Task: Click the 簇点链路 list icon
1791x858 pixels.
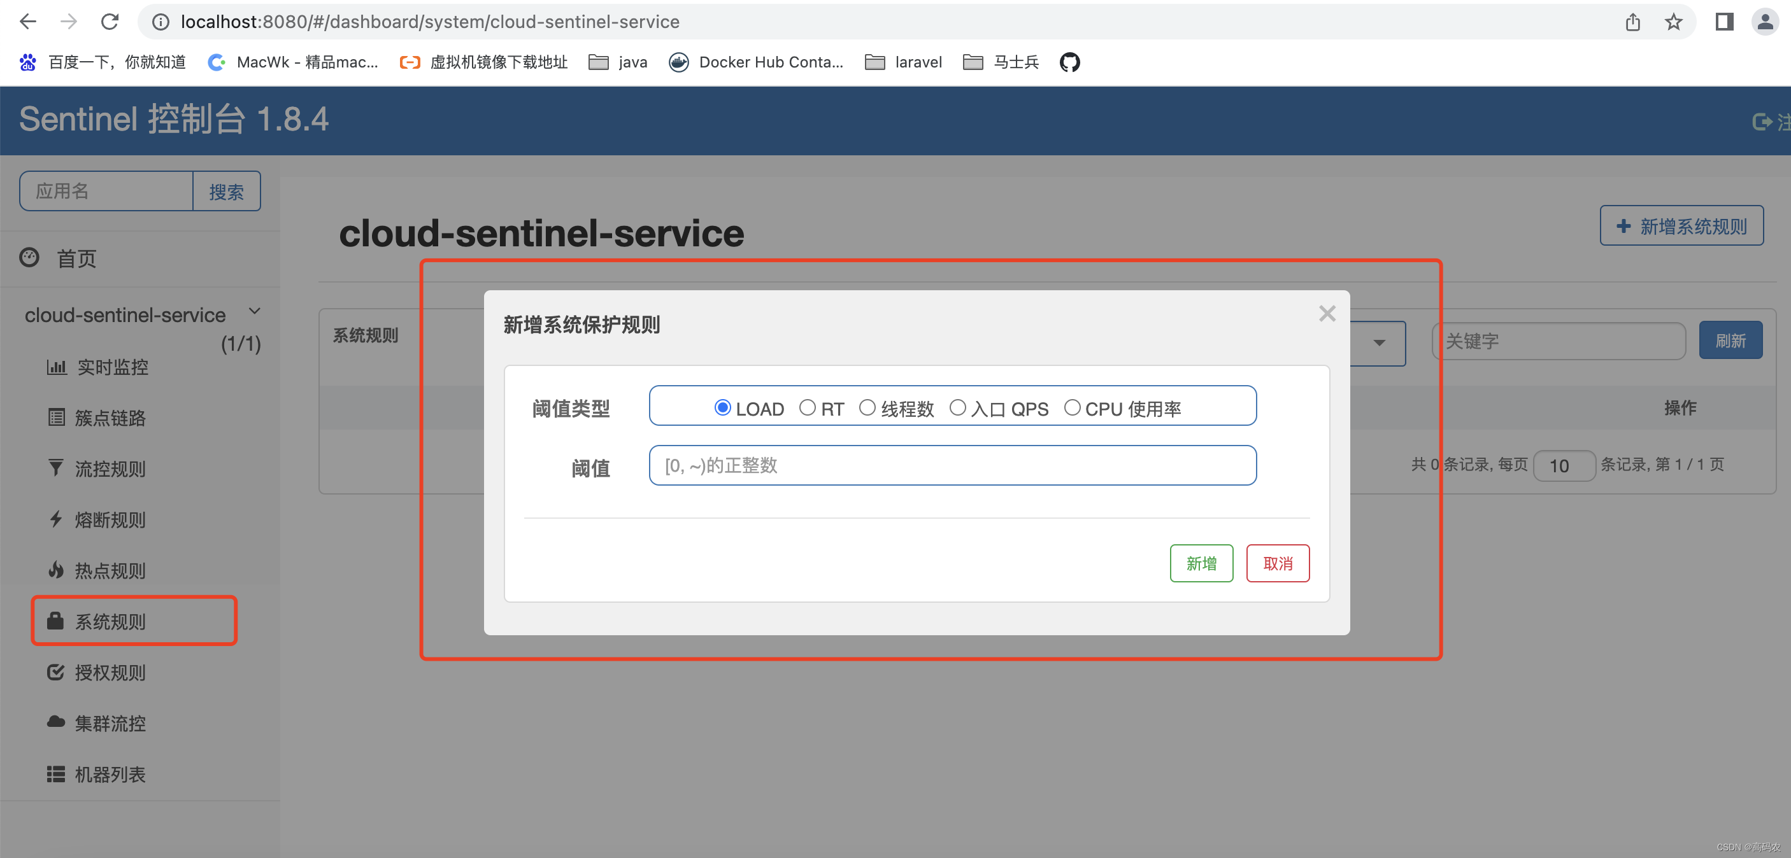Action: pyautogui.click(x=56, y=417)
